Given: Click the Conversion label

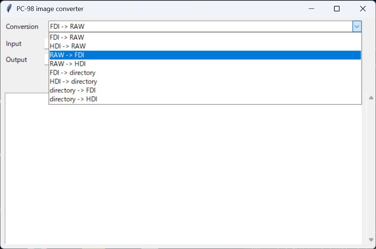Looking at the screenshot, I should [22, 26].
